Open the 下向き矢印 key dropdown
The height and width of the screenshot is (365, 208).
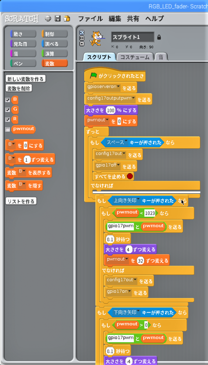coord(138,312)
